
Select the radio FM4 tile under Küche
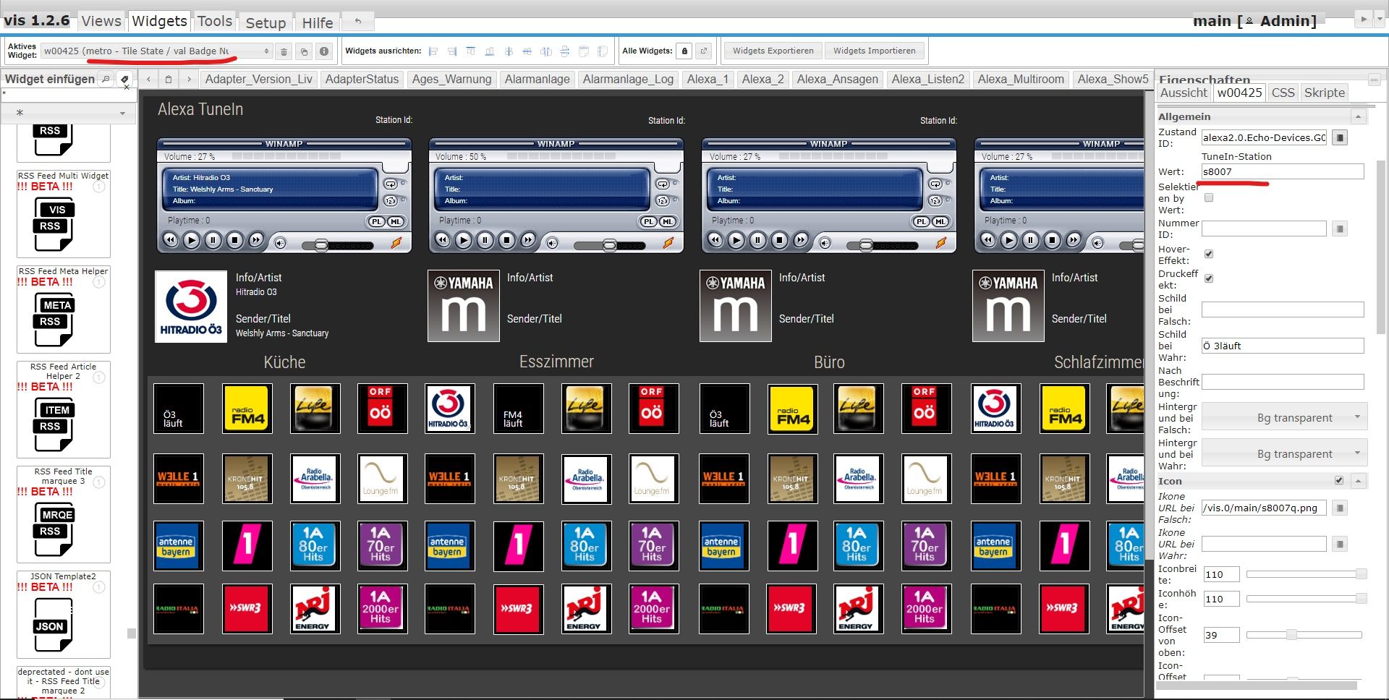pos(247,409)
